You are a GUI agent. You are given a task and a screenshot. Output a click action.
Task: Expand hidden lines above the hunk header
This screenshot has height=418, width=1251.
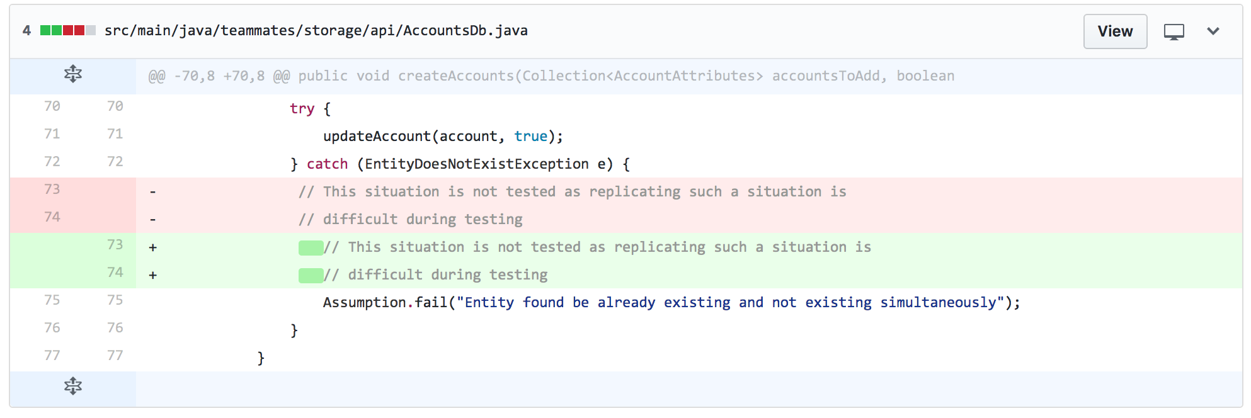(73, 74)
